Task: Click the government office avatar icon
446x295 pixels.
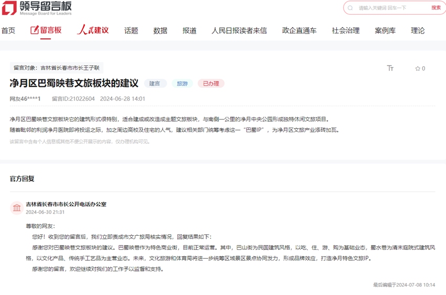Action: coord(17,208)
